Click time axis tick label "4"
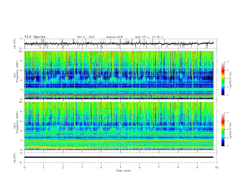The image size is (244, 188). [x=101, y=167]
